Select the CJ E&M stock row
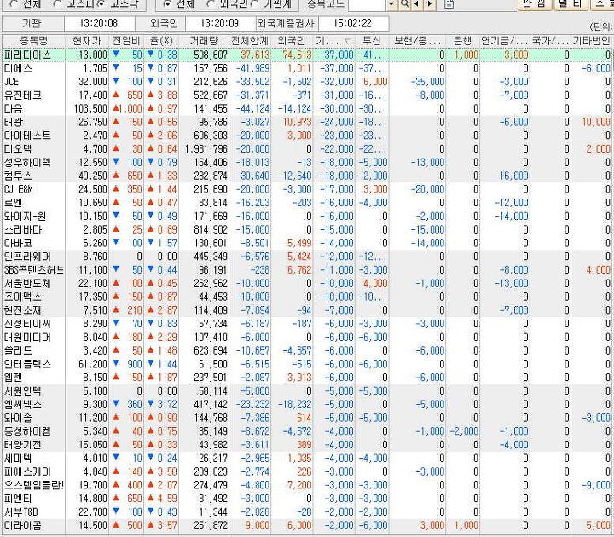Viewport: 614px width, 537px height. 307,189
